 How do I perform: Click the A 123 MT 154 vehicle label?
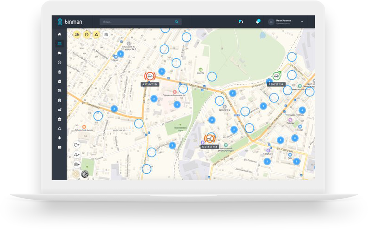point(150,85)
